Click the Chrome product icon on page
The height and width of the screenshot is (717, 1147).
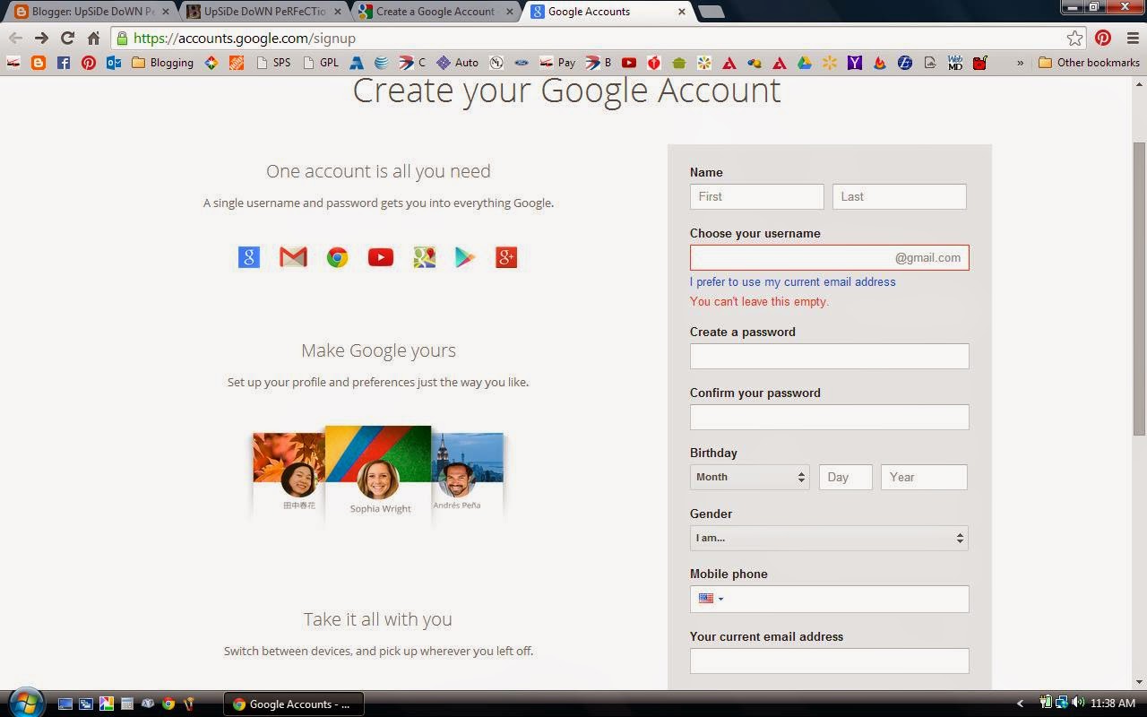click(337, 257)
